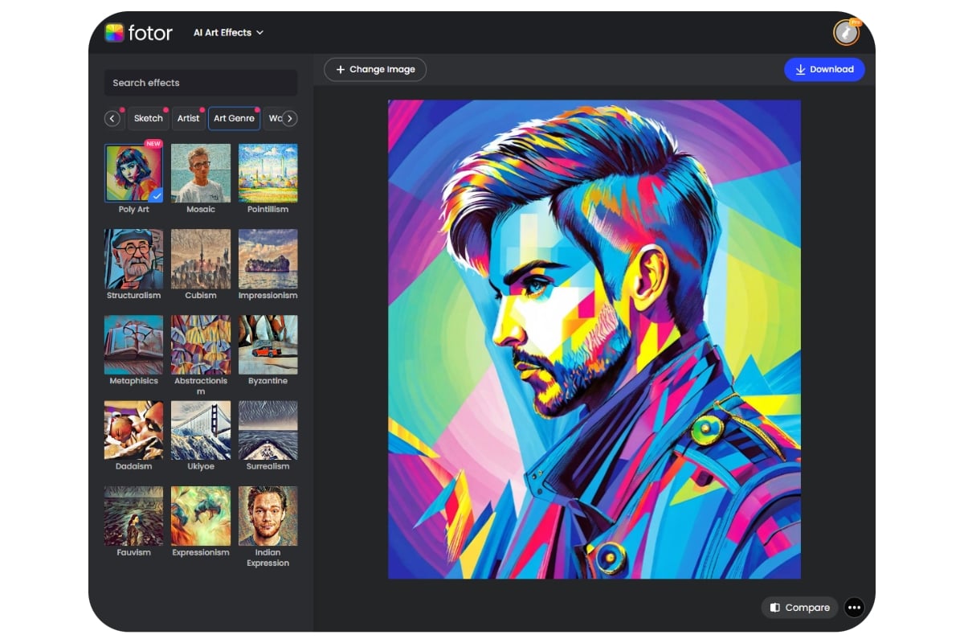Click the more options ellipsis icon

[854, 608]
